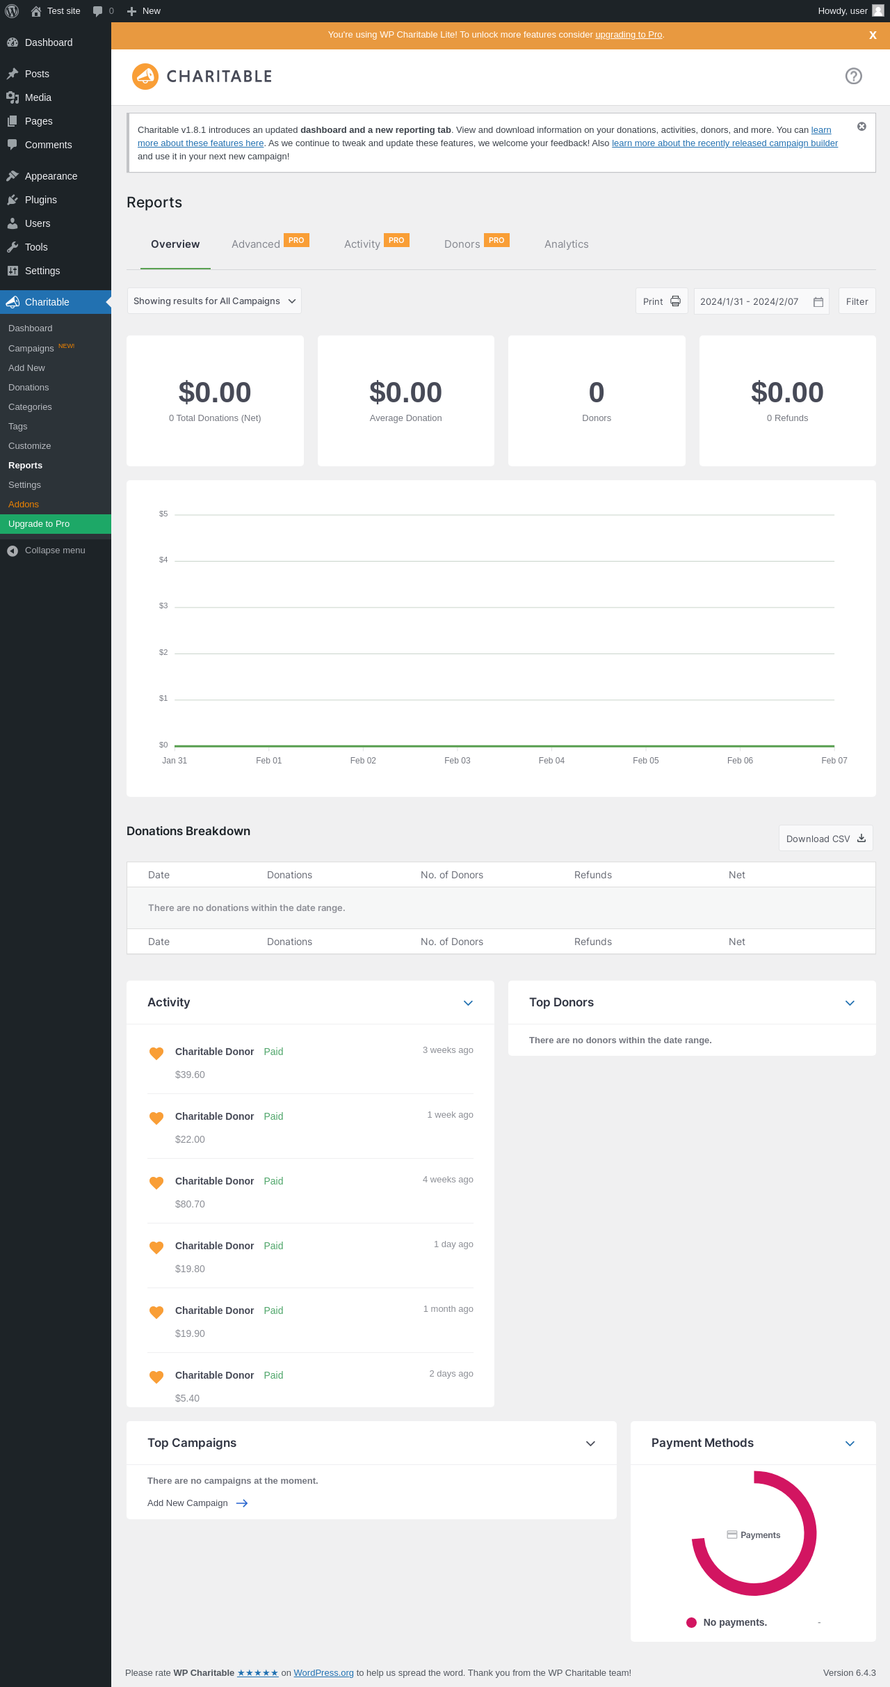Click the heart icon for $39.60 donation
Viewport: 890px width, 1687px height.
(156, 1053)
